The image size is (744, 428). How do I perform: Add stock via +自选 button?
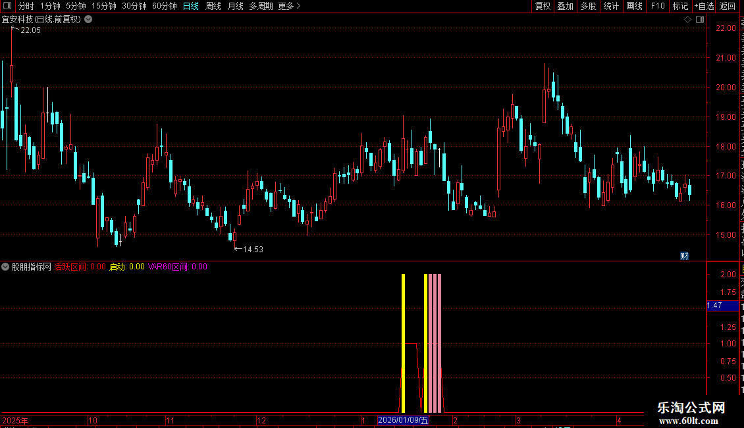(704, 6)
